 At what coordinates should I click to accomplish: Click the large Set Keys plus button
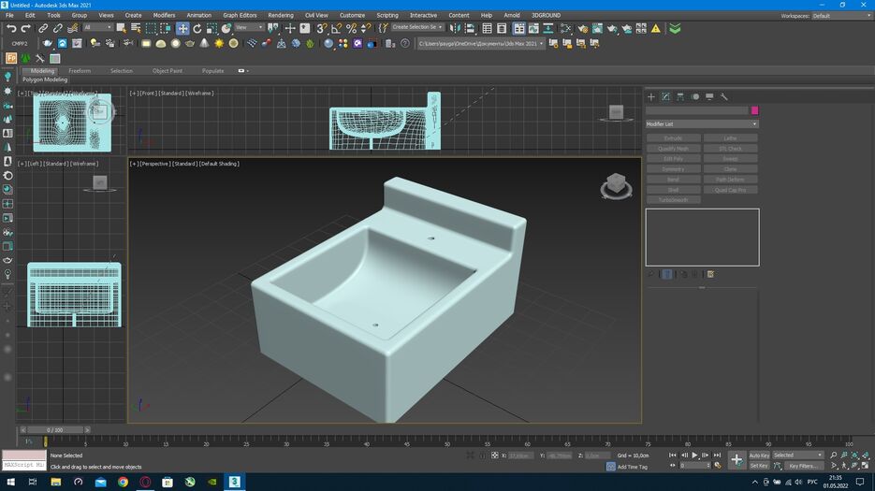[736, 460]
